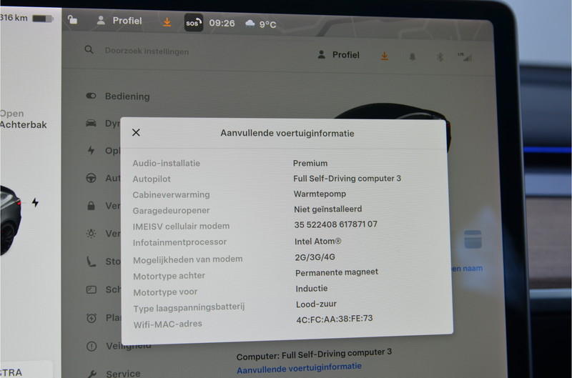Open the Profiel selector in top status bar
This screenshot has width=572, height=378.
119,21
